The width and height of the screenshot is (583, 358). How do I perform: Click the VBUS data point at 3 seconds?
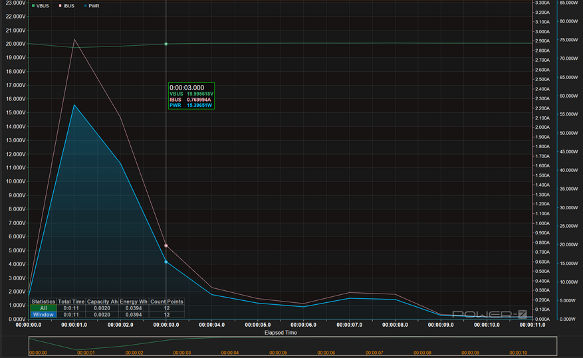click(x=166, y=44)
